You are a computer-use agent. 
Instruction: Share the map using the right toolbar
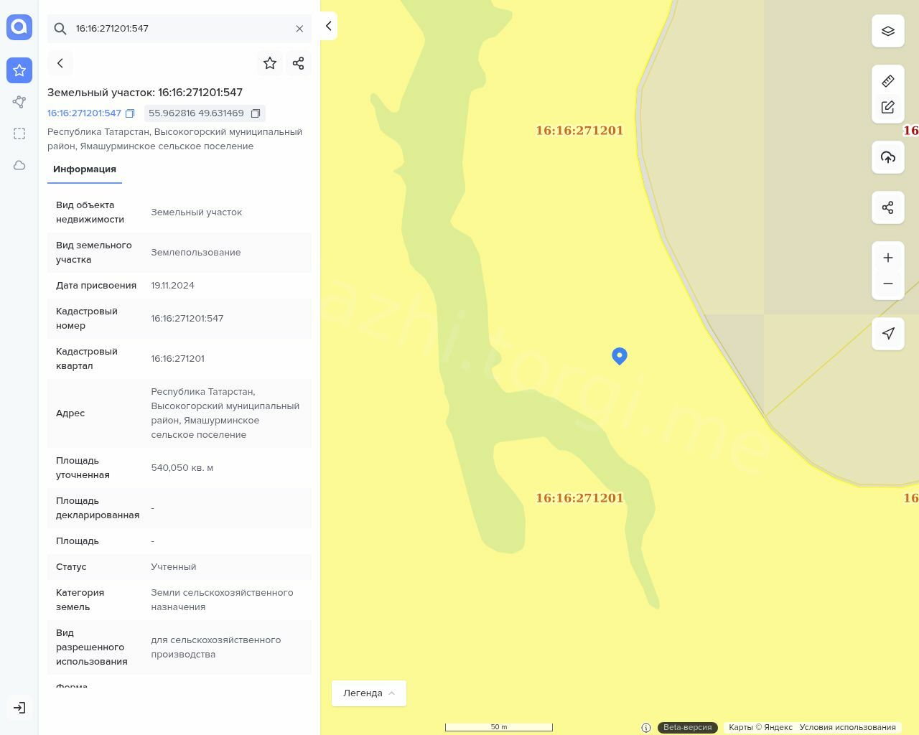tap(888, 208)
